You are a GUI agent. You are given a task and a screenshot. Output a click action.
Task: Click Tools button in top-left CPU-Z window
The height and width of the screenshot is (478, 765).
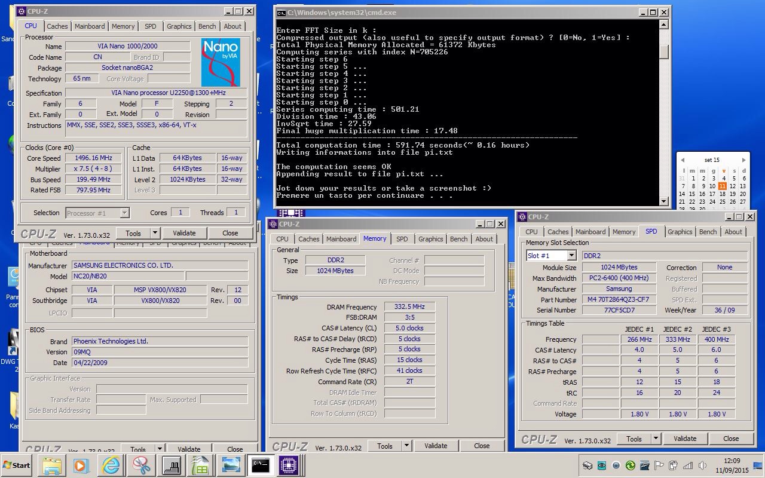pyautogui.click(x=133, y=233)
